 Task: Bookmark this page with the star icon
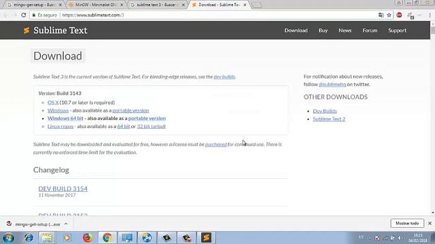point(389,15)
